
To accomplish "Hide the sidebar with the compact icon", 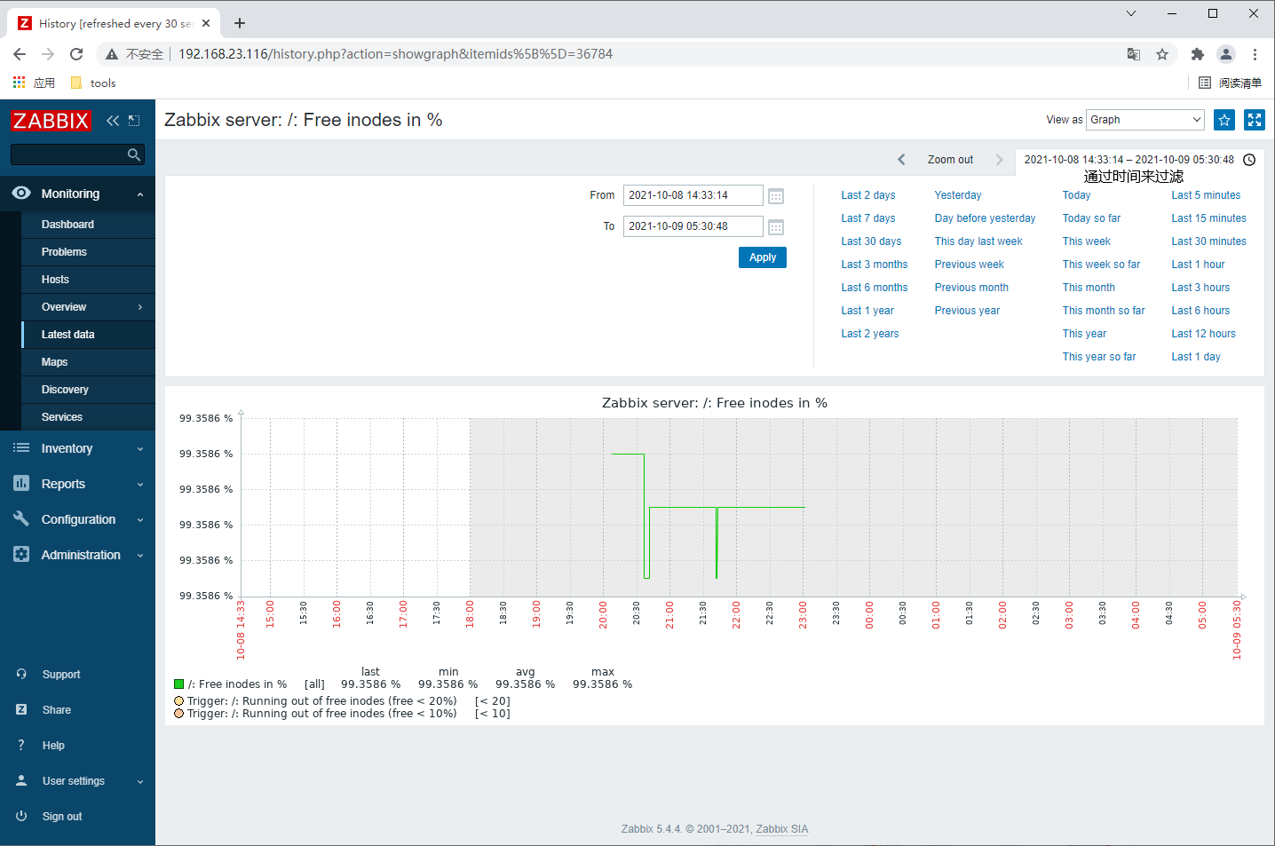I will [x=134, y=121].
